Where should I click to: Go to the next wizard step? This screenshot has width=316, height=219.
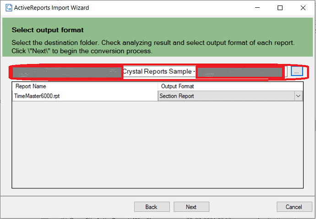[x=191, y=207]
